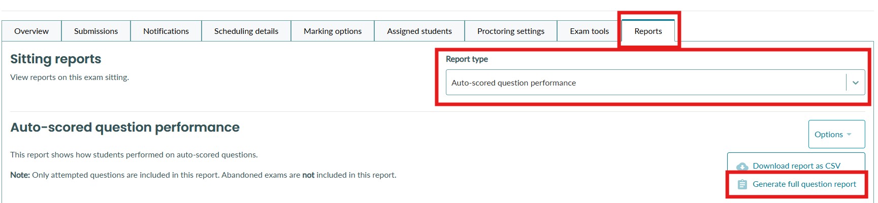Viewport: 878px width, 203px height.
Task: Click the Report type field label
Action: pos(467,59)
